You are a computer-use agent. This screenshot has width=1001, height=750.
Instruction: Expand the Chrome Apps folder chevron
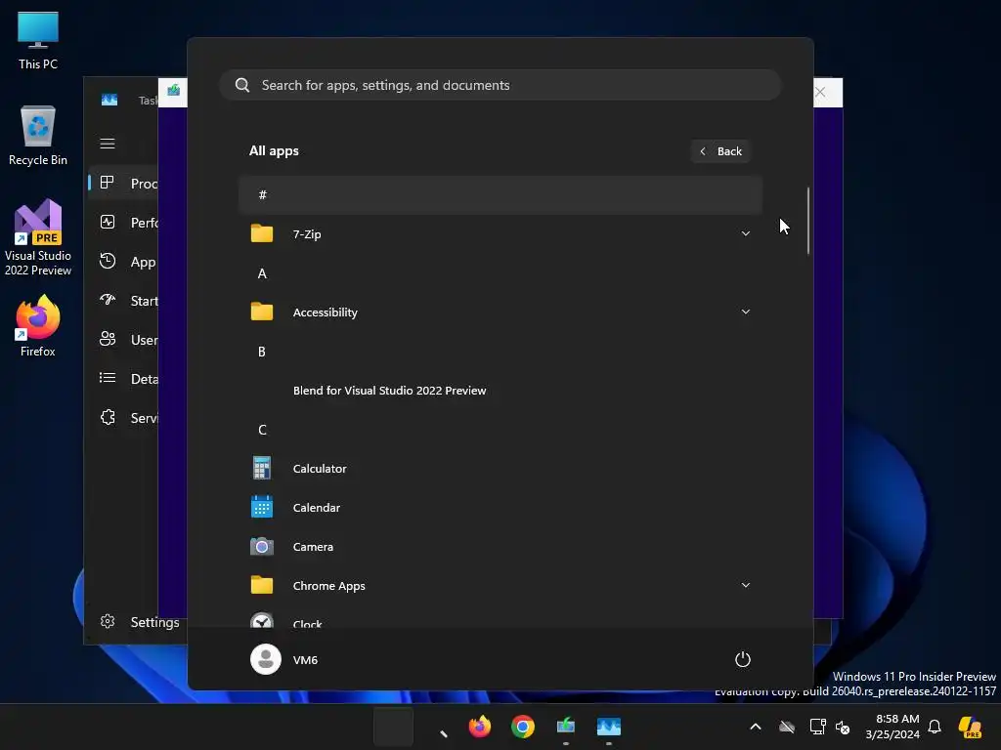(x=745, y=585)
